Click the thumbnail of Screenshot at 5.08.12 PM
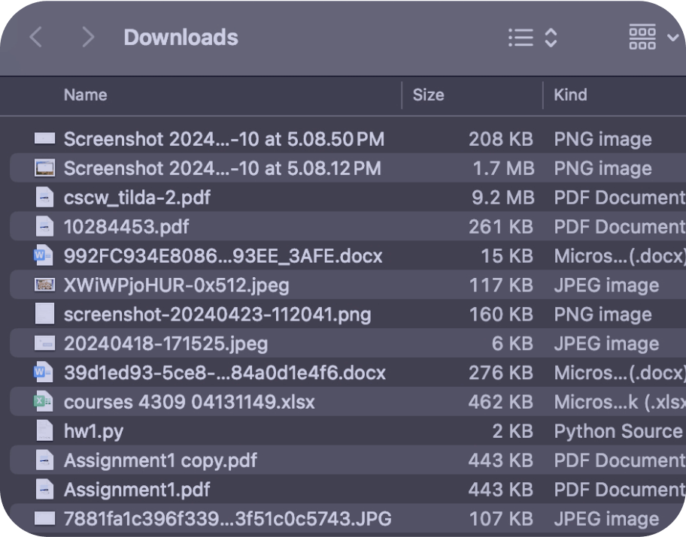Screen dimensions: 686x537 coord(45,168)
